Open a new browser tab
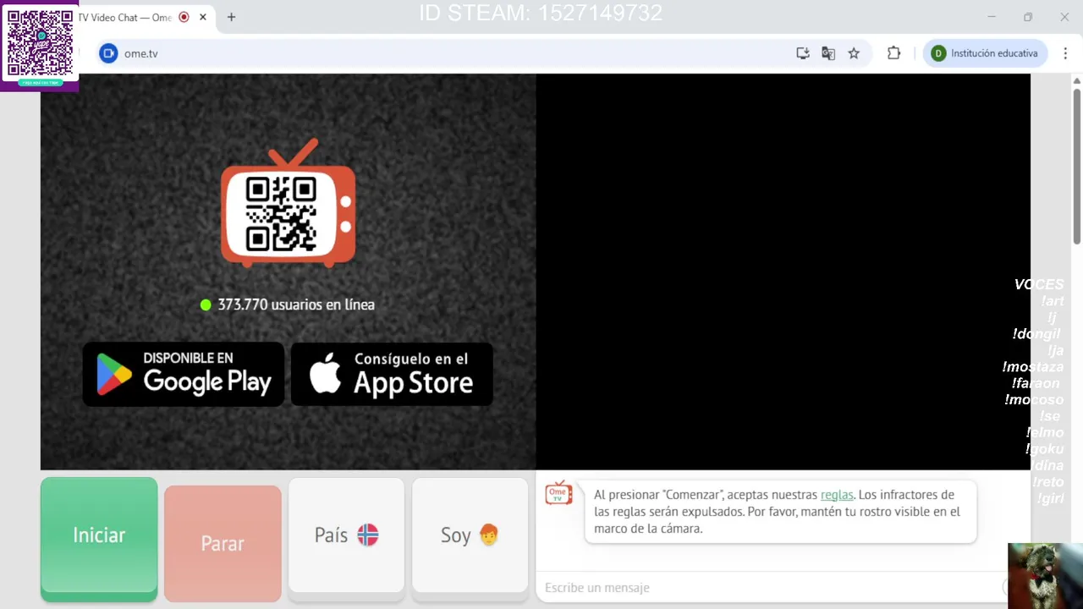 tap(231, 17)
